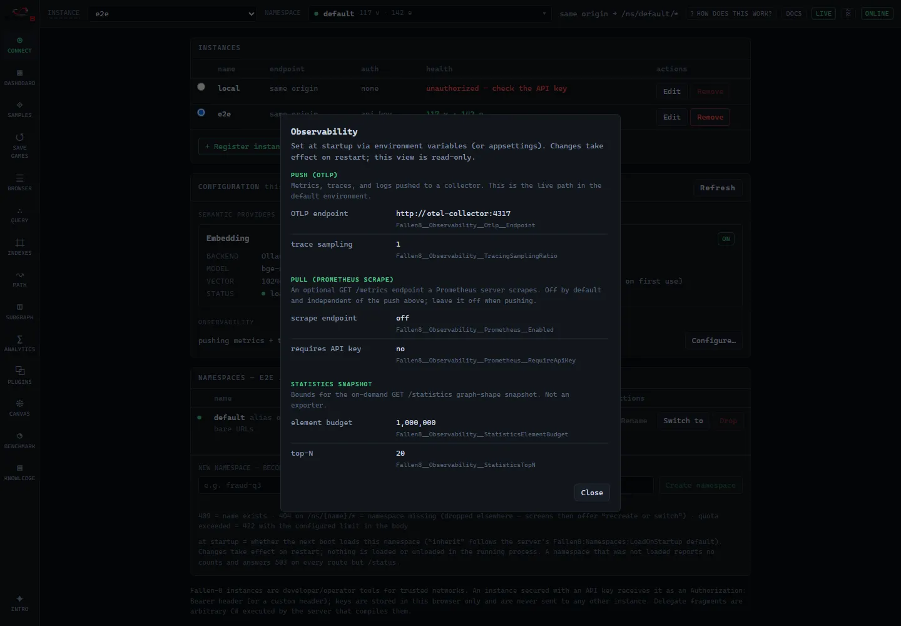Viewport: 901px width, 626px height.
Task: Open the Path sidebar item
Action: click(x=19, y=279)
